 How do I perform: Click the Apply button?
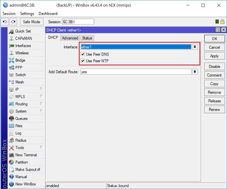pyautogui.click(x=215, y=56)
